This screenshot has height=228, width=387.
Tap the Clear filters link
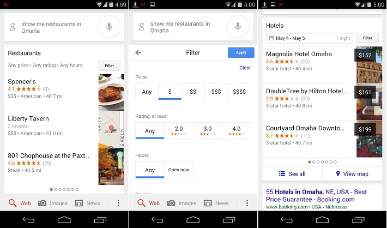coord(245,68)
